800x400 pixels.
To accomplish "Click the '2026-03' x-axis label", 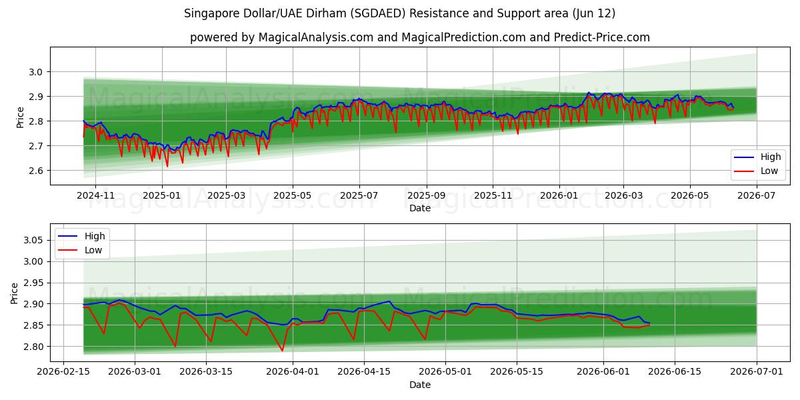I will (x=624, y=196).
